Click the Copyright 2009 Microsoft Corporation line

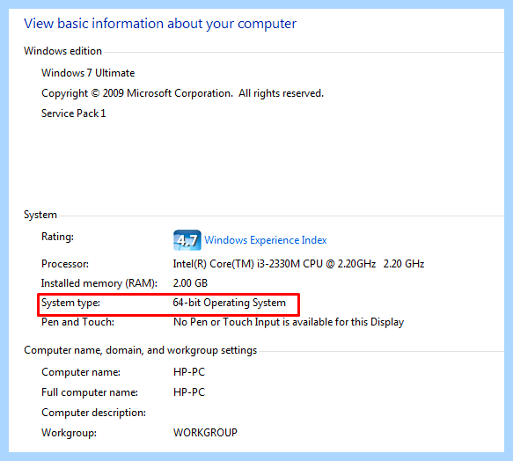(x=182, y=93)
